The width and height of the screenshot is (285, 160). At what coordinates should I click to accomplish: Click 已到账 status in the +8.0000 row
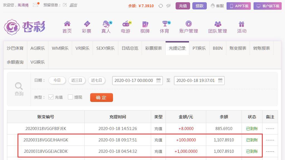252,129
